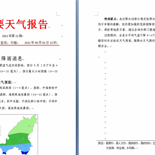Click the line 利于旱情的缓解
This screenshot has width=155, height=155.
click(x=127, y=24)
